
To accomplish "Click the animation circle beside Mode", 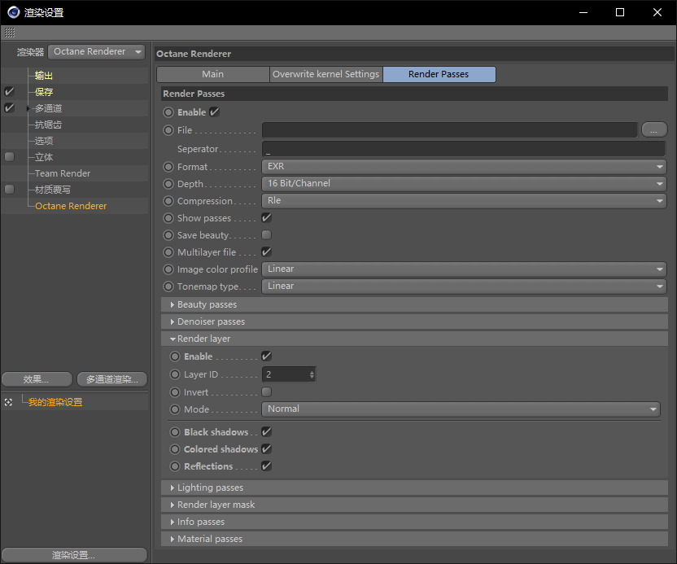I will pyautogui.click(x=175, y=409).
